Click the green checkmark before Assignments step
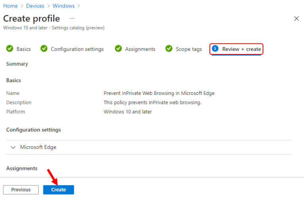This screenshot has height=201, width=305. coord(118,49)
